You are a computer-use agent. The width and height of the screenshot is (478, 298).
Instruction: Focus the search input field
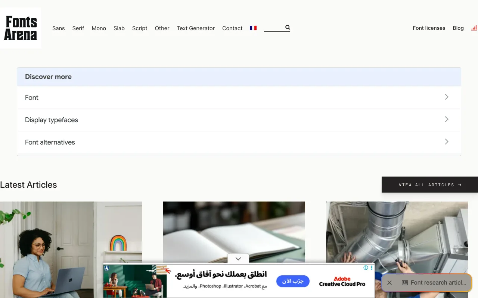274,28
